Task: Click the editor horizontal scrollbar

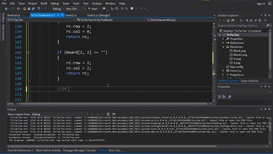Action: point(114,104)
